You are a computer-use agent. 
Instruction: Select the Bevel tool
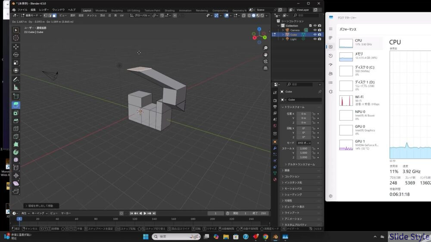point(16,121)
